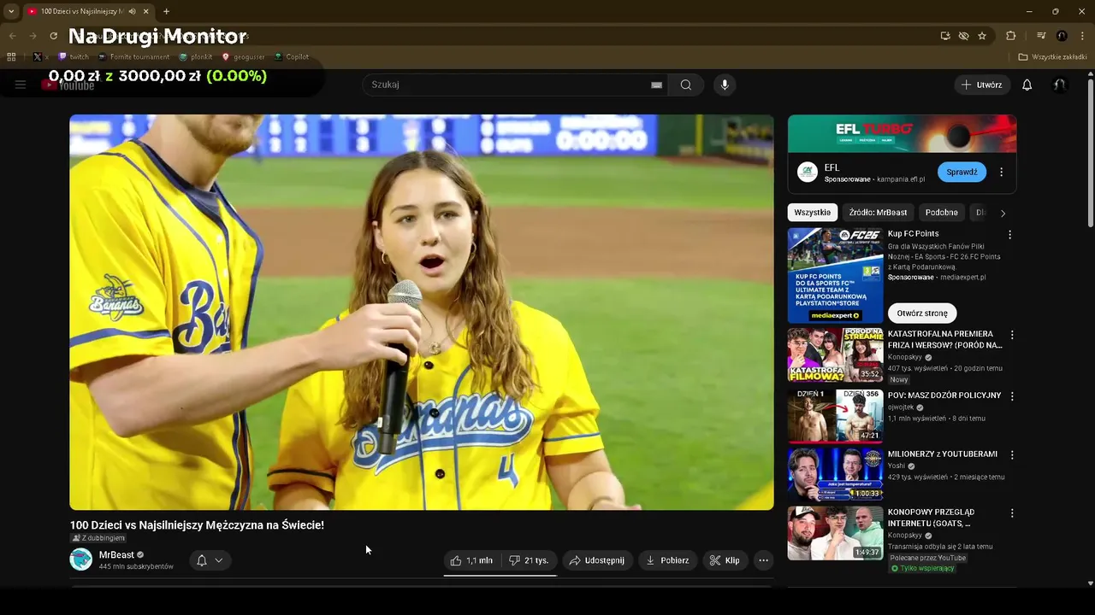Click the crossed-eye icon in address bar
Viewport: 1095px width, 615px height.
964,36
